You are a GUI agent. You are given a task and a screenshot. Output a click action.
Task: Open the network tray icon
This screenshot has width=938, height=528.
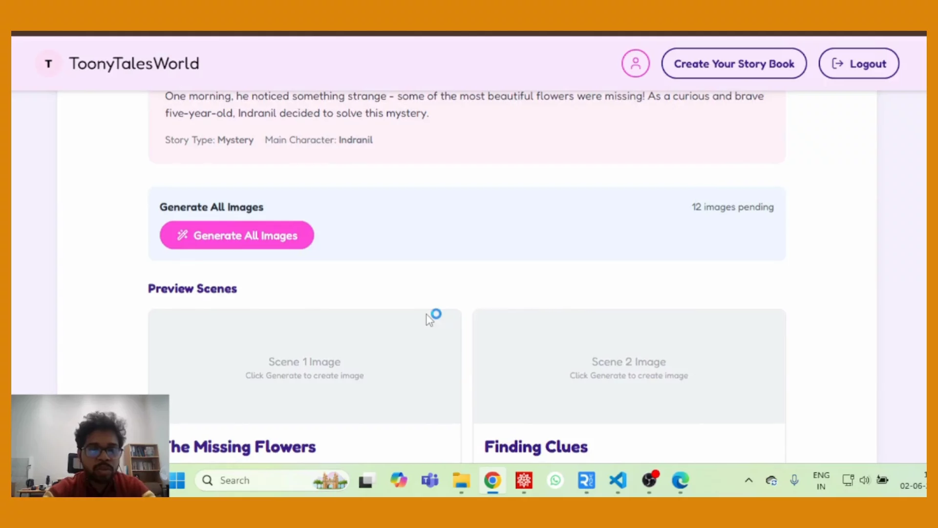[848, 481]
